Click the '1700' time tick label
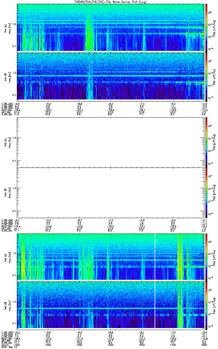This screenshot has height=349, width=218. tap(173, 345)
